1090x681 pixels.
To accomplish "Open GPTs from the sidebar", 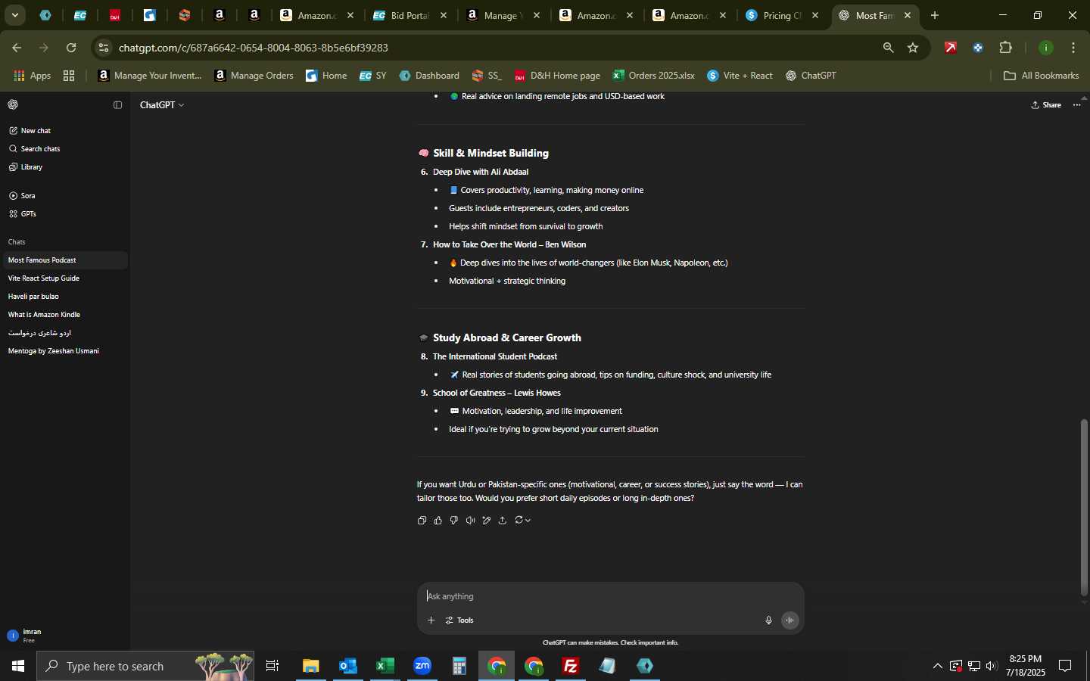I will [x=64, y=214].
